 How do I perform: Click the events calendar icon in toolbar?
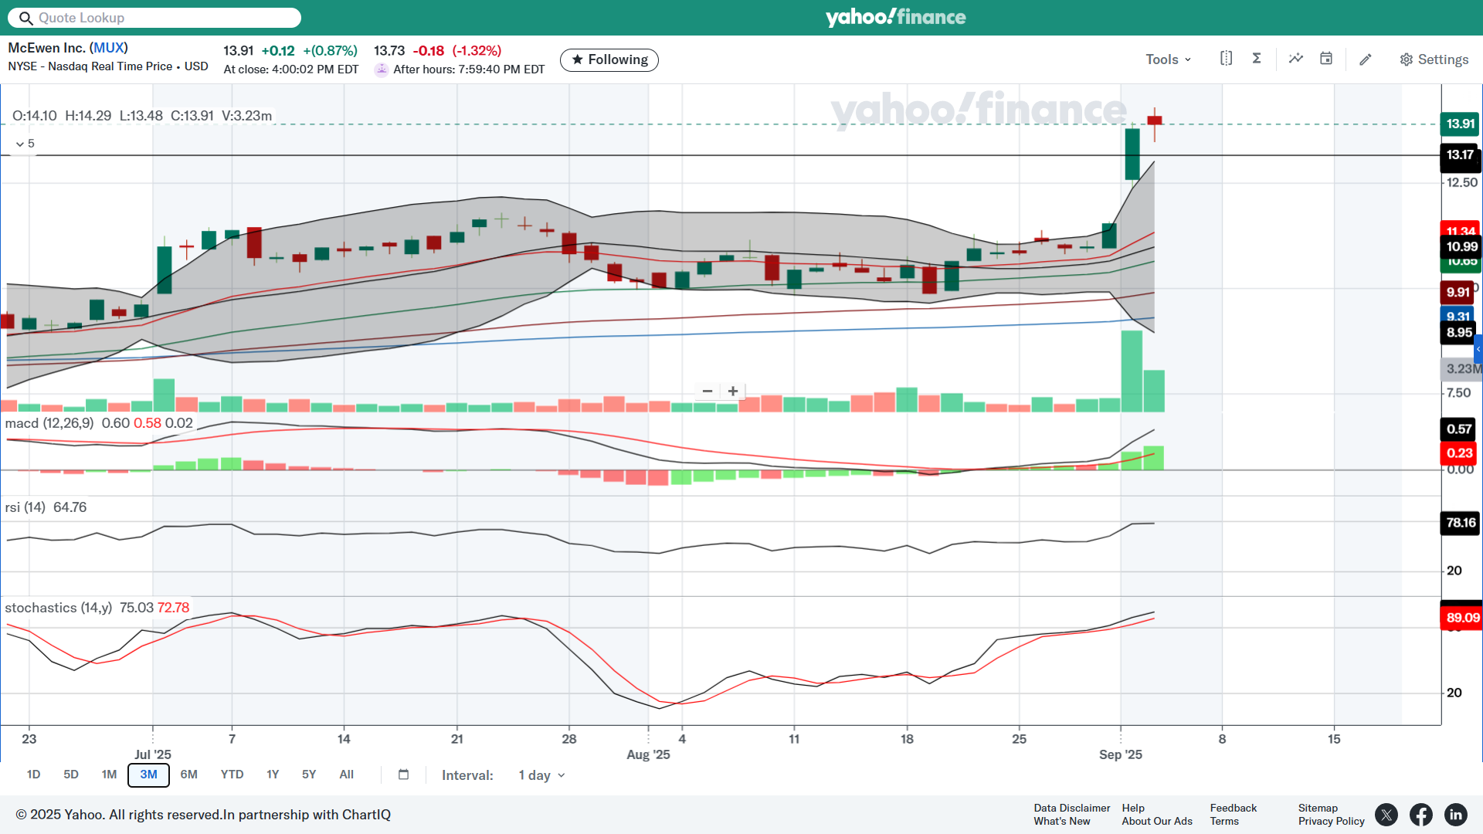coord(1326,59)
